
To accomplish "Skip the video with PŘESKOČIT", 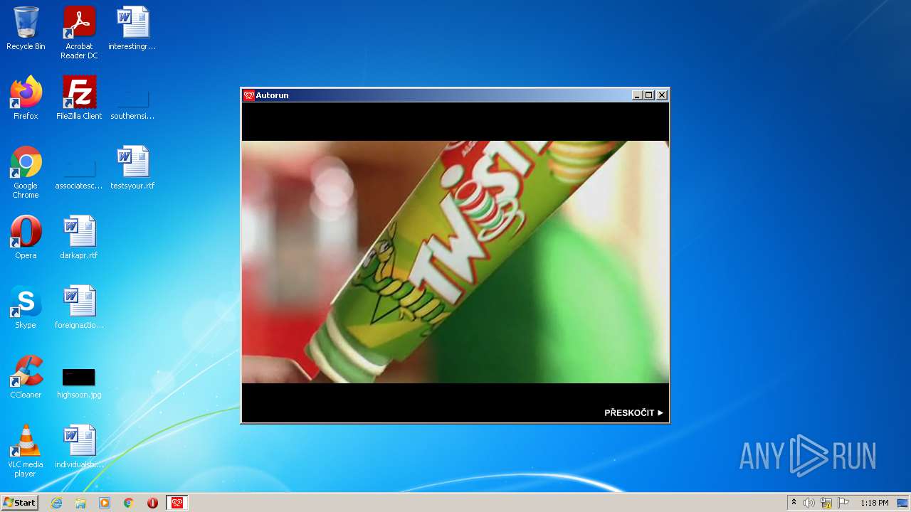I will tap(633, 412).
